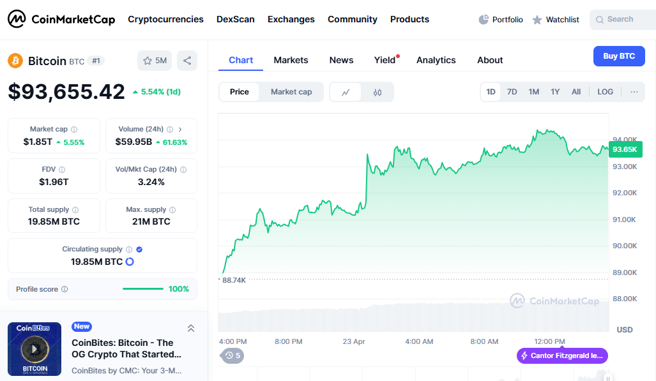Click the Profile score progress bar
656x381 pixels.
tap(143, 289)
